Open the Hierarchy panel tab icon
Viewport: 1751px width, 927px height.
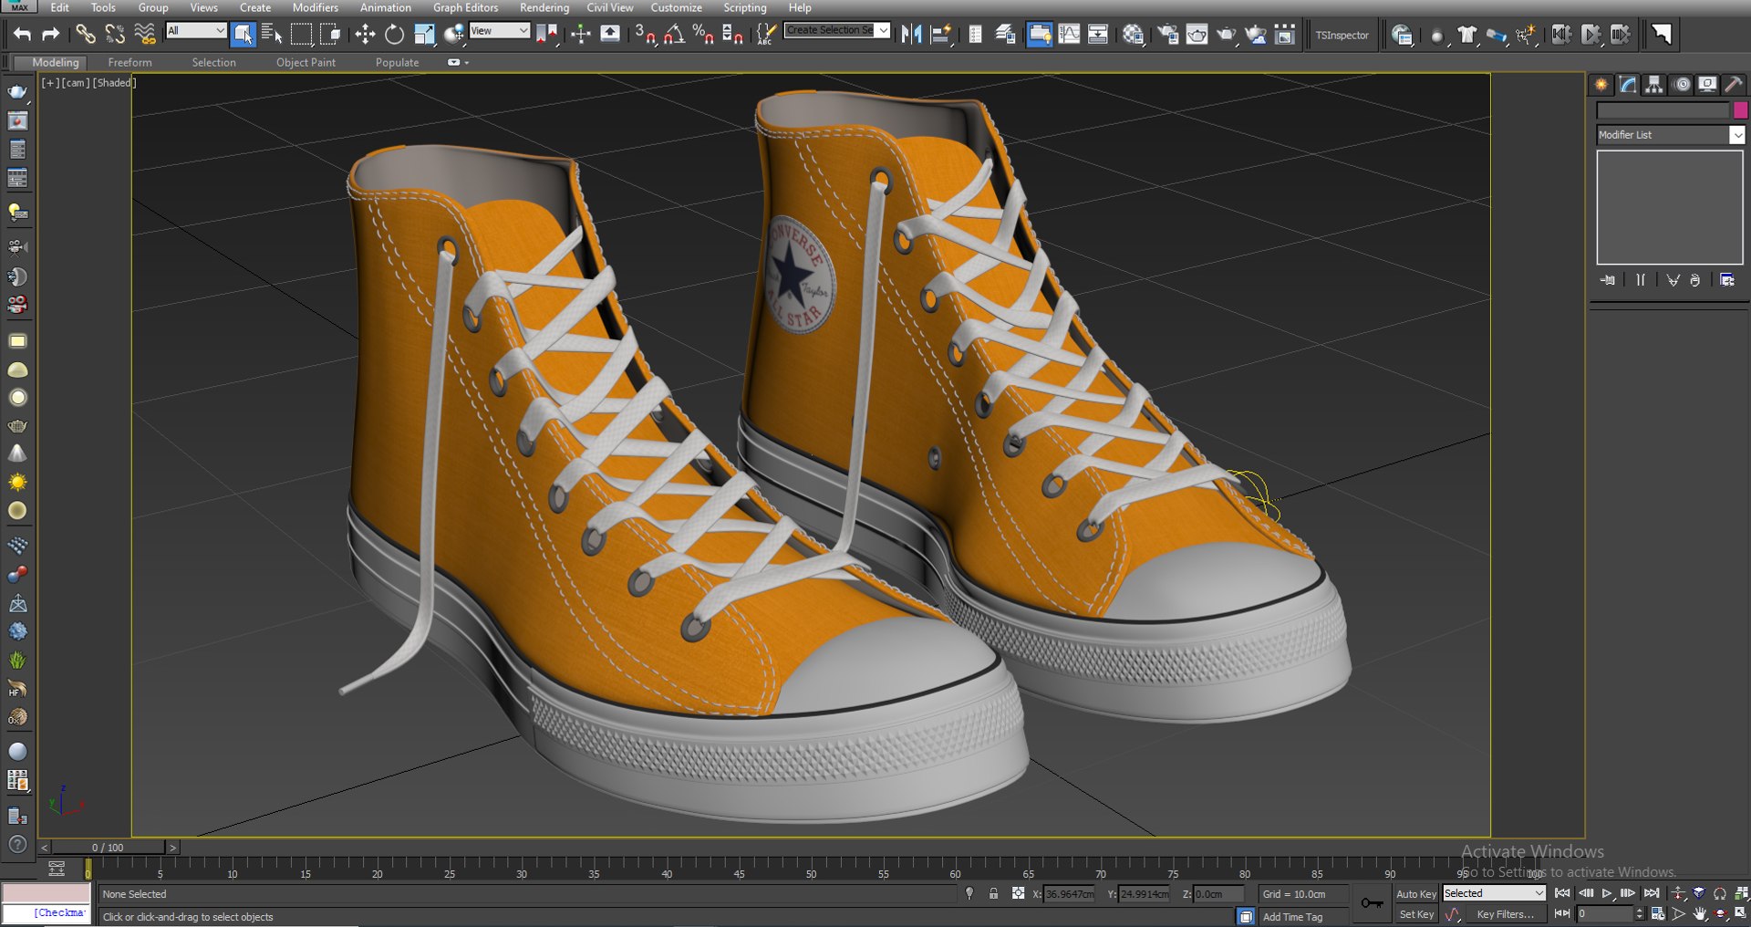1653,85
